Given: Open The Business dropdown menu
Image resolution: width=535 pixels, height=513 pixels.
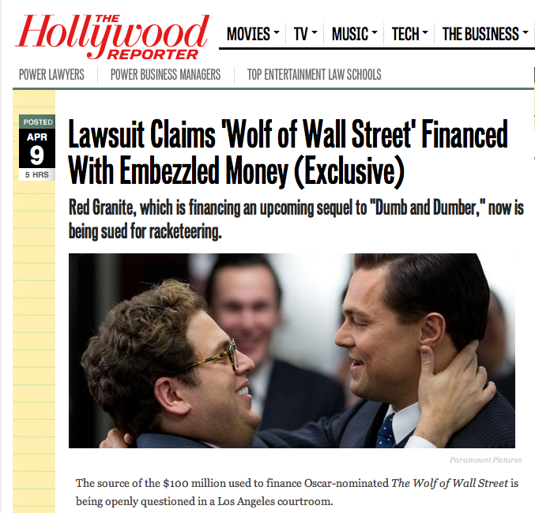Looking at the screenshot, I should (x=485, y=34).
